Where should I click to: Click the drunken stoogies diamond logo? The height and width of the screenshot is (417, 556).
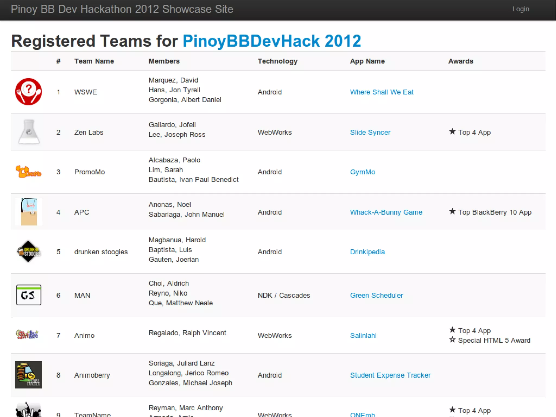[29, 252]
